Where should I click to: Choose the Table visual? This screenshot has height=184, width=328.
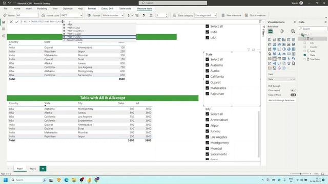[x=279, y=59]
